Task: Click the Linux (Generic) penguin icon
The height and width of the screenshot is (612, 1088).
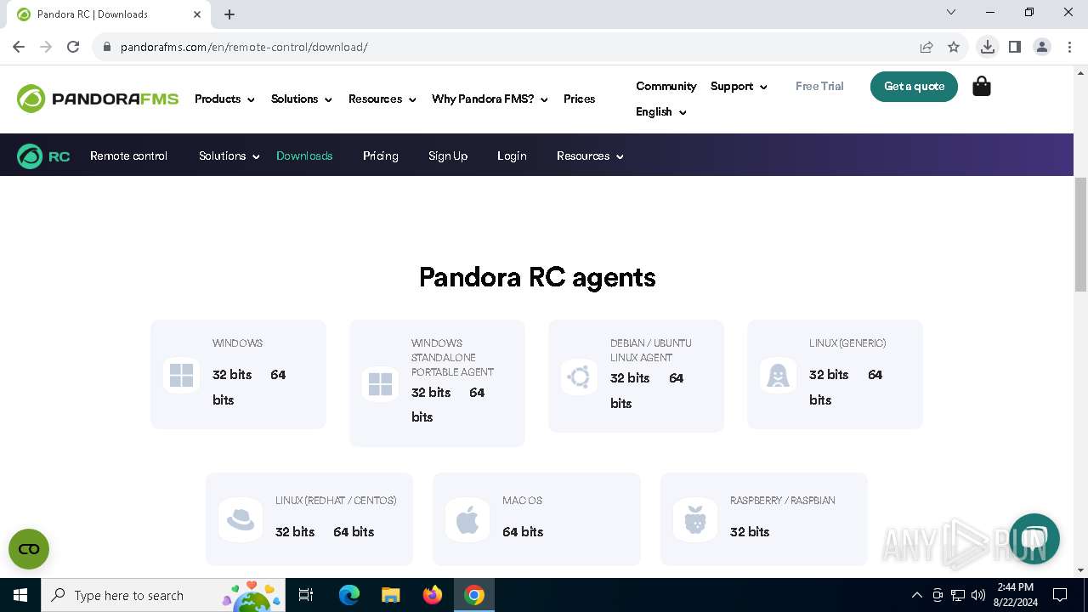Action: click(x=779, y=375)
